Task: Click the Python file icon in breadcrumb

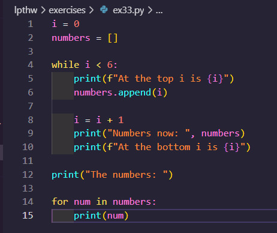Action: (104, 10)
